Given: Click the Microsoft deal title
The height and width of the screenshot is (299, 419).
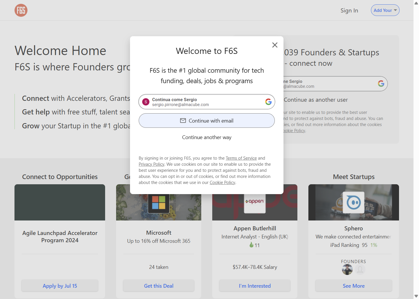Looking at the screenshot, I should point(159,233).
